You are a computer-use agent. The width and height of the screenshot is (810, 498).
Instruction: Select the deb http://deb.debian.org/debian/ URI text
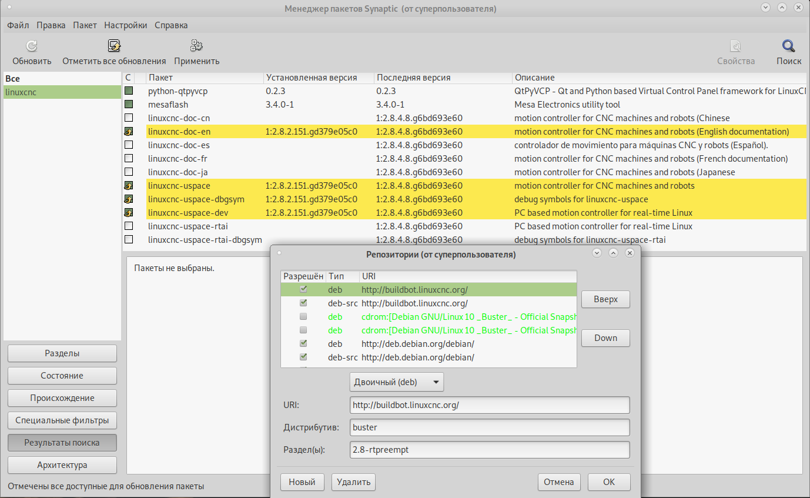click(x=417, y=344)
